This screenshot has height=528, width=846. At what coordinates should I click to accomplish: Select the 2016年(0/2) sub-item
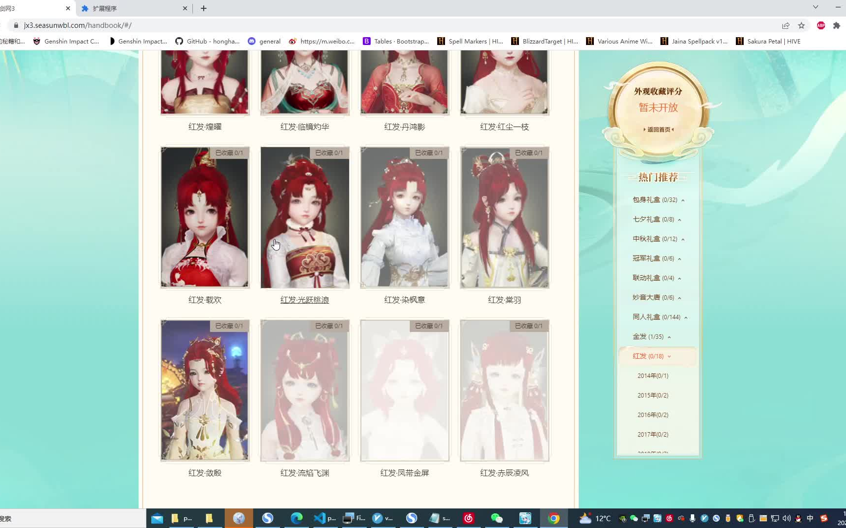(x=653, y=415)
